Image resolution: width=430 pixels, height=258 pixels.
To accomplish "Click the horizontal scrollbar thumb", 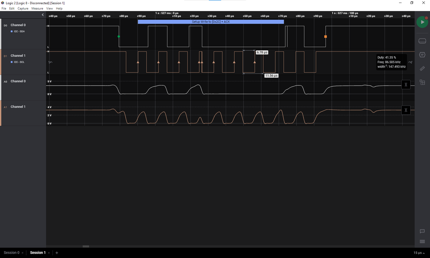I will point(86,246).
